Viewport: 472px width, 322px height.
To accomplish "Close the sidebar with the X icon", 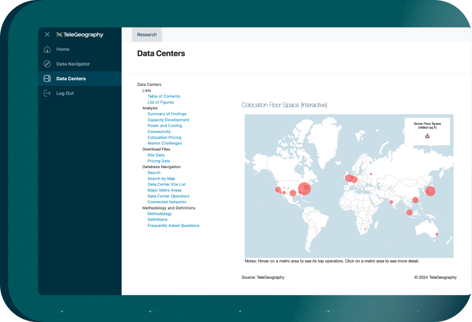I will [x=47, y=34].
